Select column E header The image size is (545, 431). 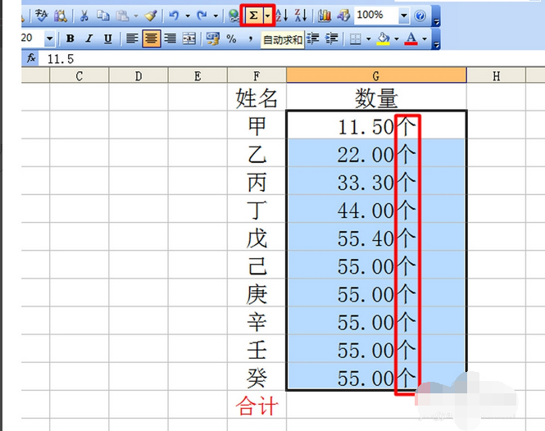pyautogui.click(x=198, y=75)
